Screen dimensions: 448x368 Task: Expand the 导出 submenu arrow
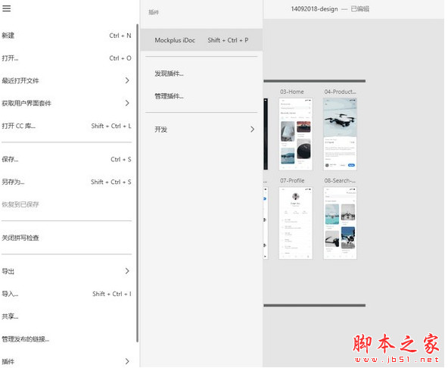tap(127, 271)
